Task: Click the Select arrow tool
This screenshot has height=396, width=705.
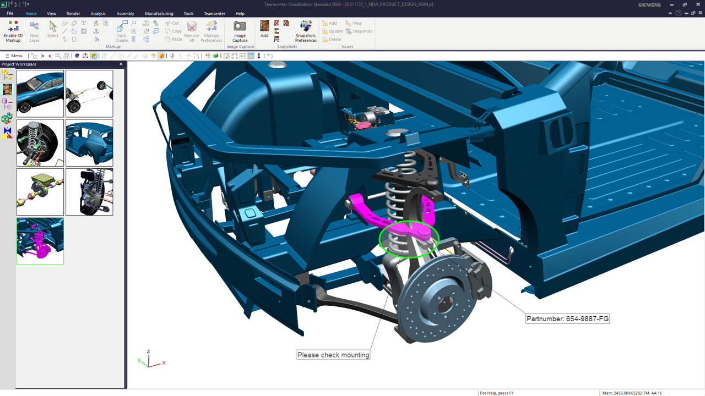Action: coord(52,30)
